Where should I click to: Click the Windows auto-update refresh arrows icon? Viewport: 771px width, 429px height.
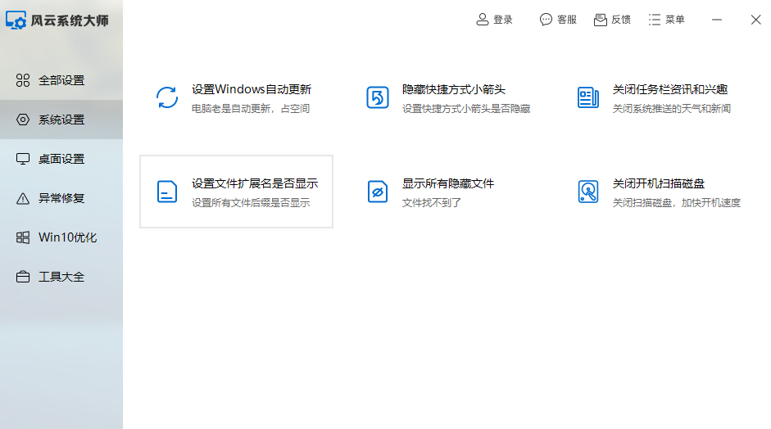coord(167,97)
